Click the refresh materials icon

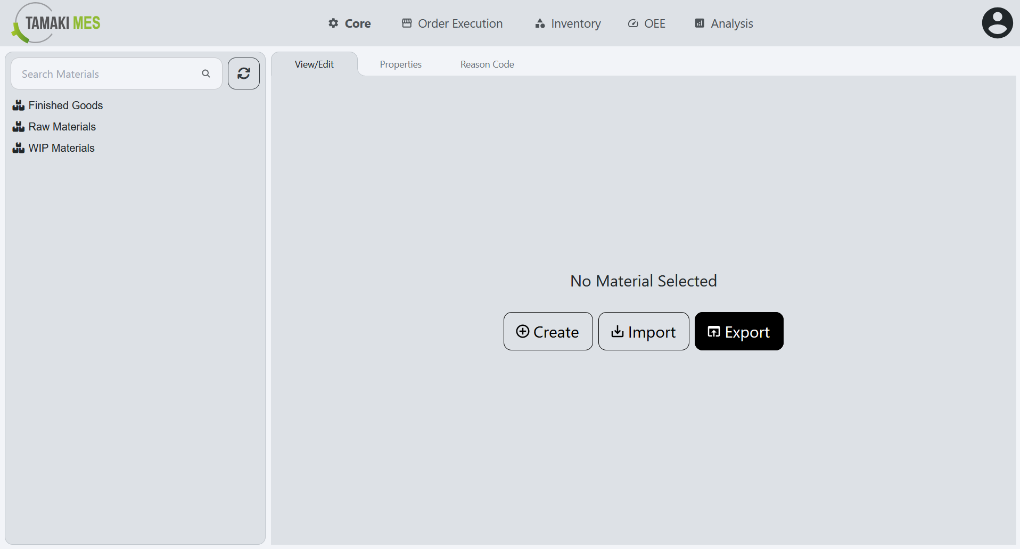pyautogui.click(x=243, y=73)
